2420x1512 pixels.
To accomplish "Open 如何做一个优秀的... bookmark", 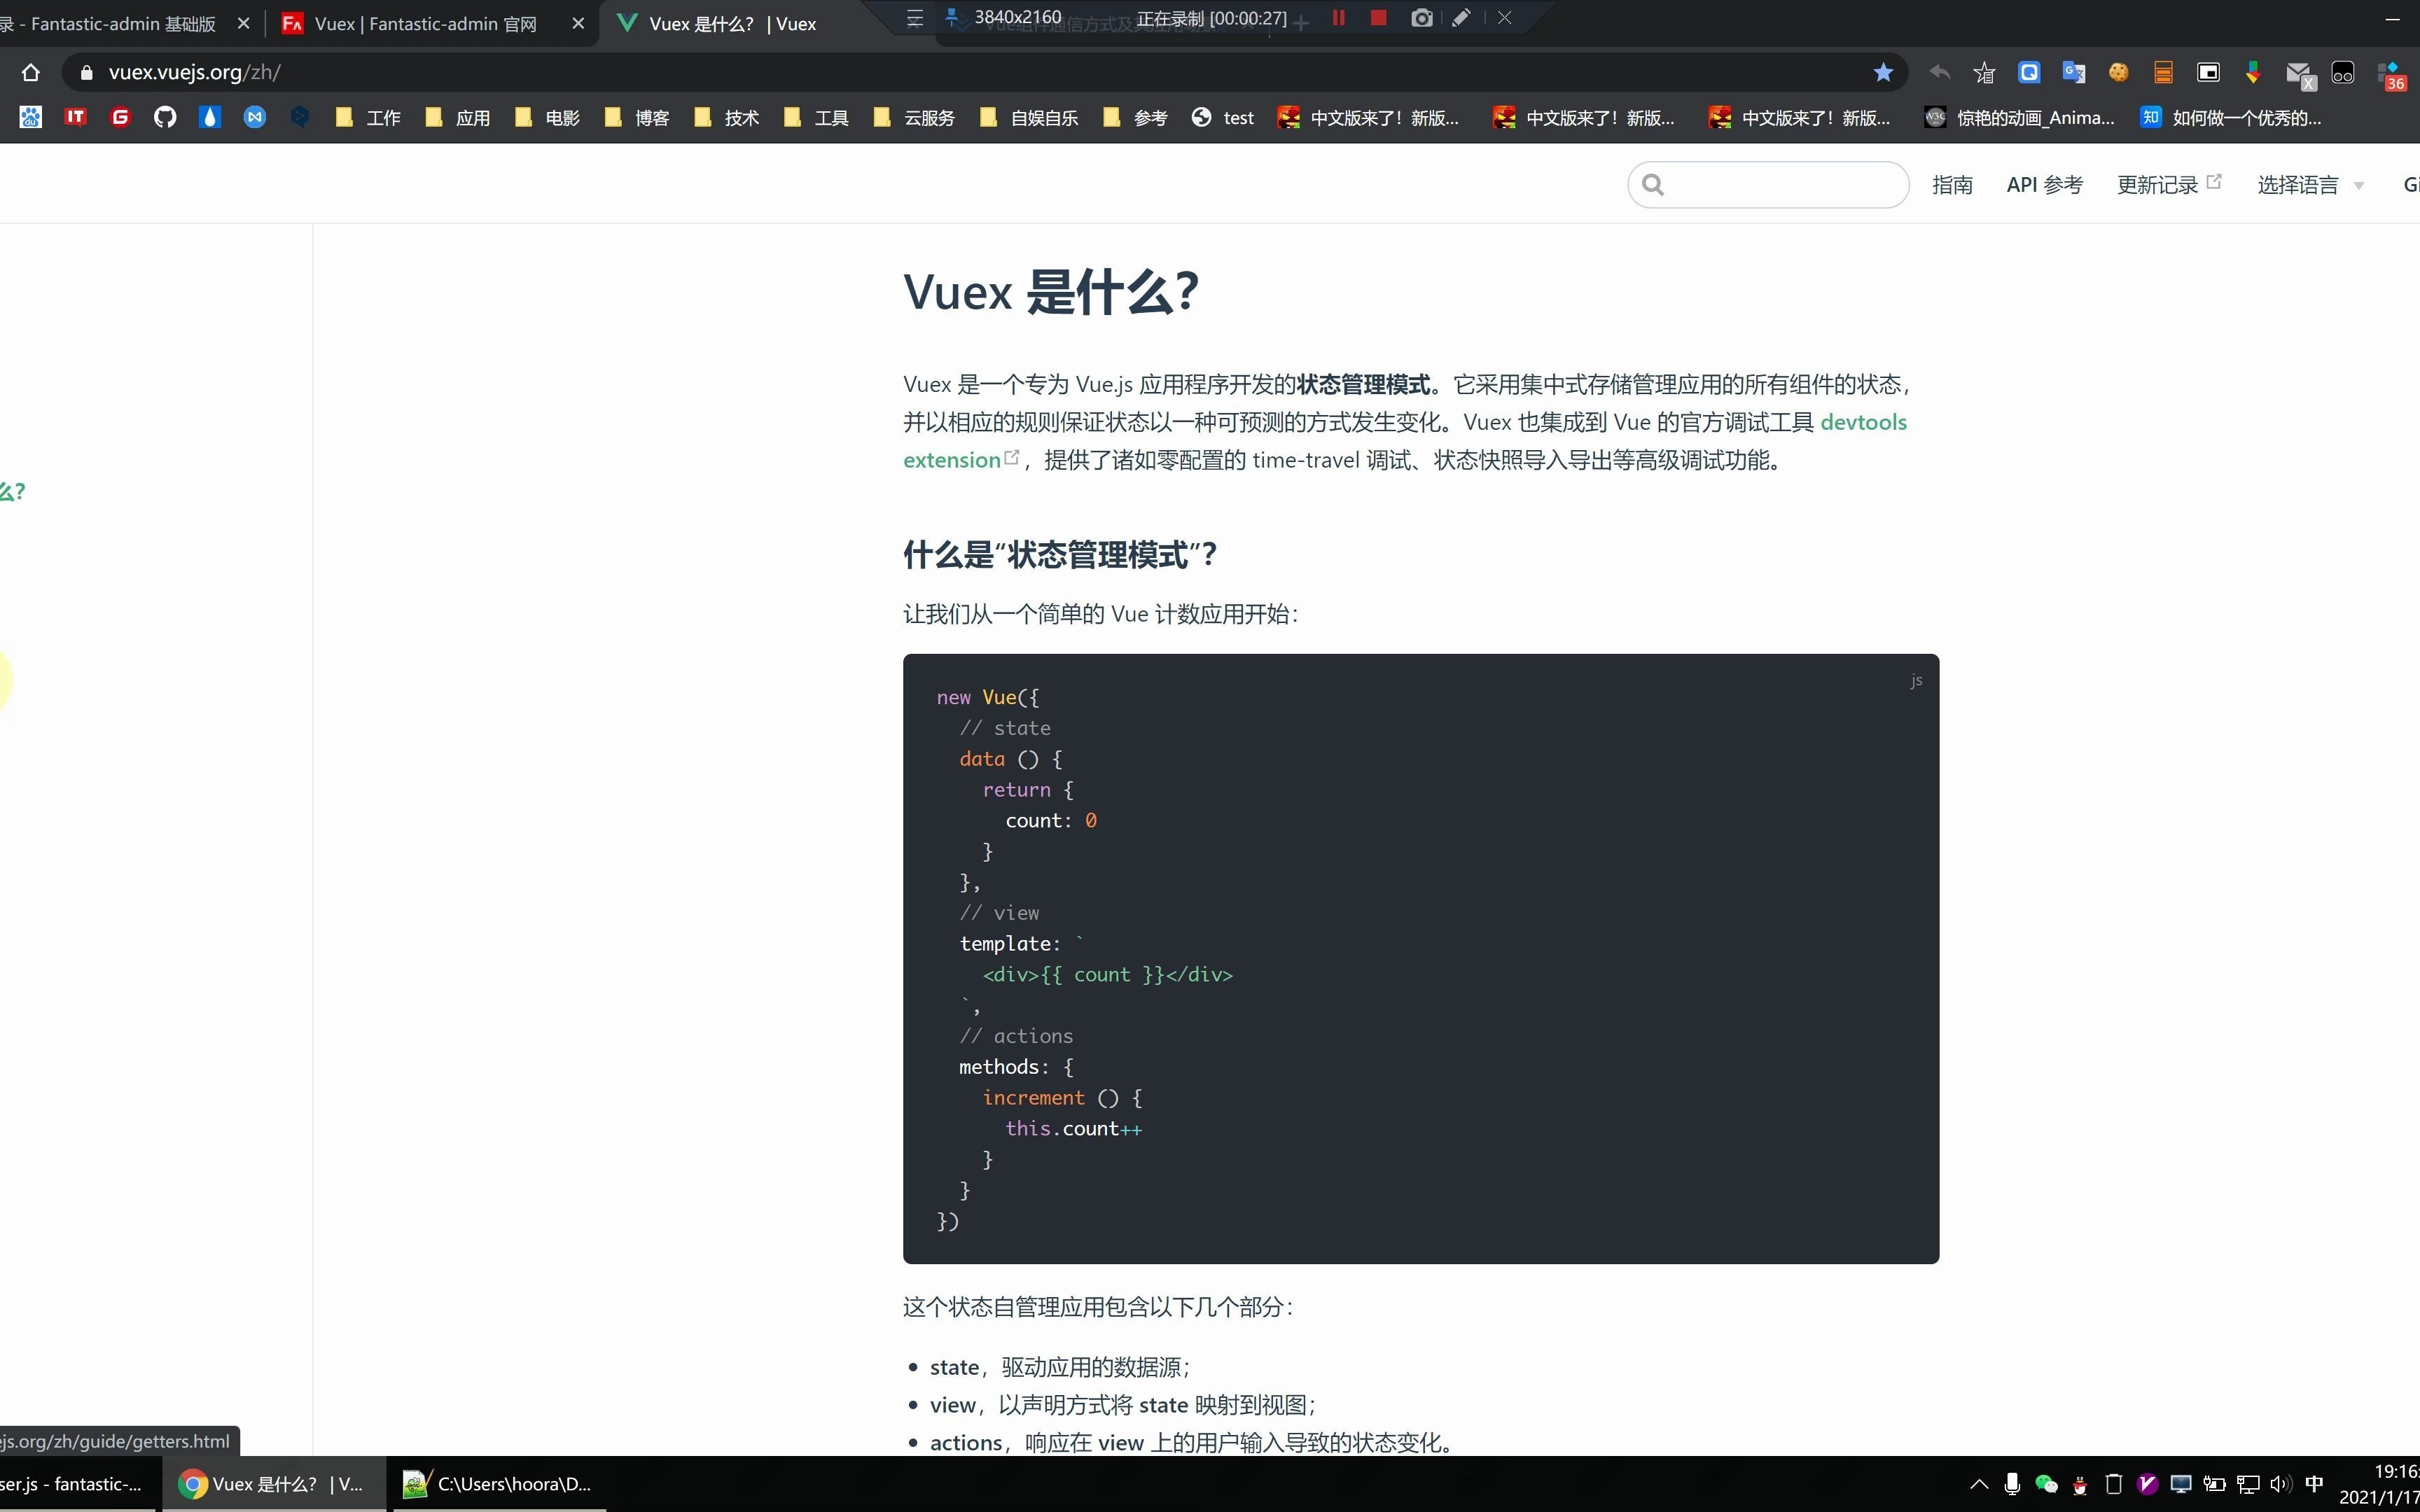I will point(2230,117).
